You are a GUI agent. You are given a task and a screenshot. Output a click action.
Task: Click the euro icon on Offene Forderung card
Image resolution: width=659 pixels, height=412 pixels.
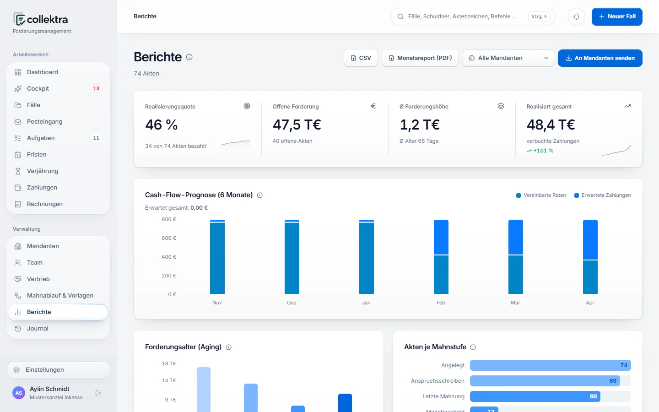(x=373, y=106)
